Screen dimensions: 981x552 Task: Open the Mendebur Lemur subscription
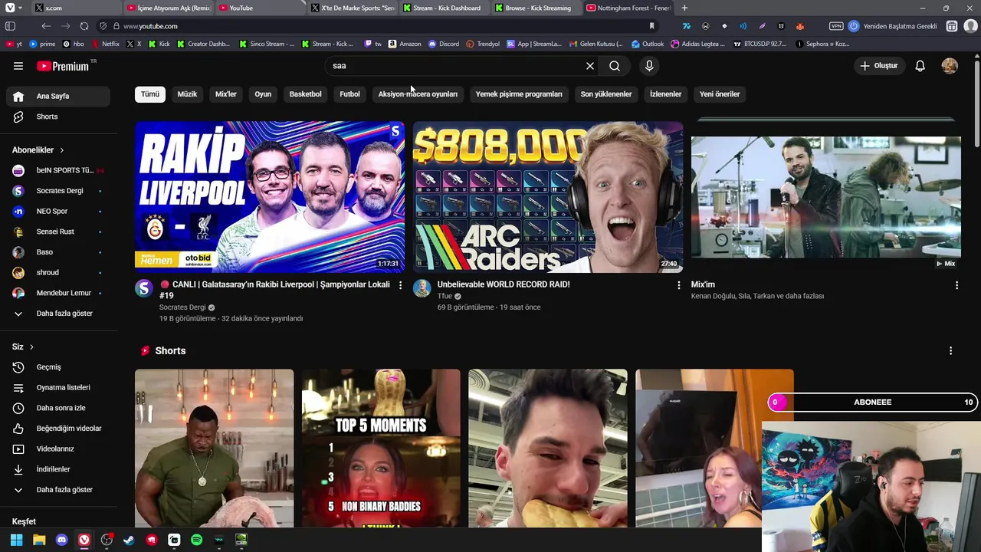pos(58,293)
